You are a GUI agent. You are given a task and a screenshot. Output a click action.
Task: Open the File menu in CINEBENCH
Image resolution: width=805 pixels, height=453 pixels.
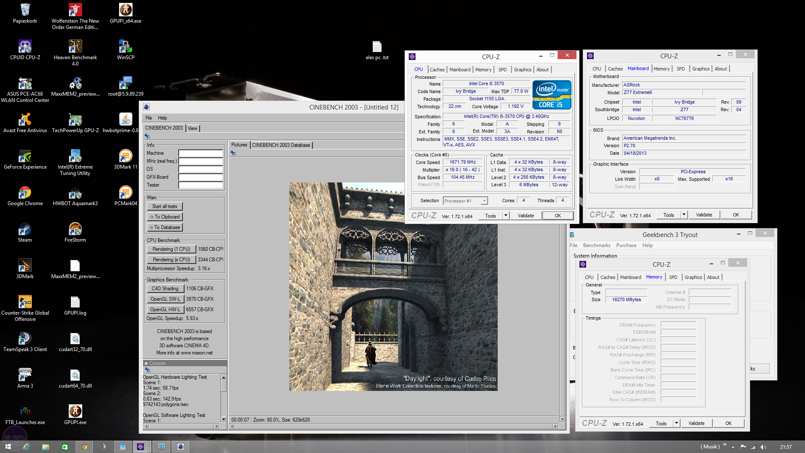pos(149,118)
